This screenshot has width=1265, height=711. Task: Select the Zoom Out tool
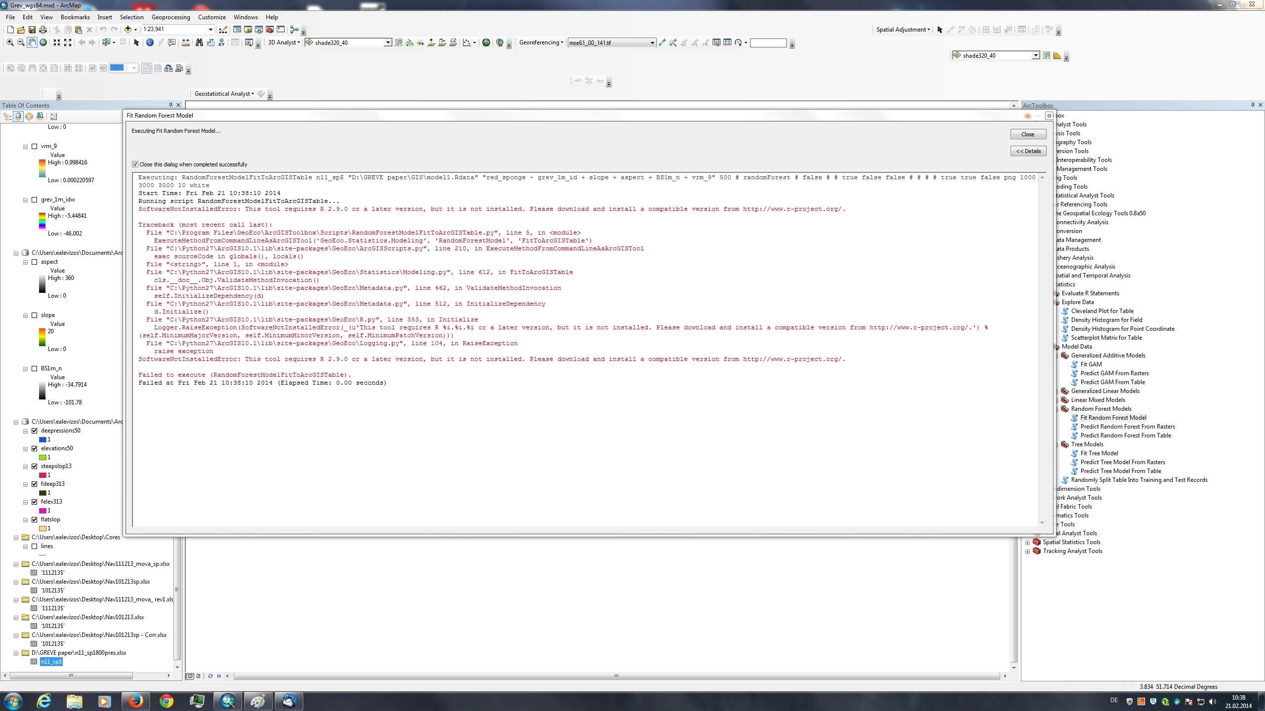(x=21, y=42)
